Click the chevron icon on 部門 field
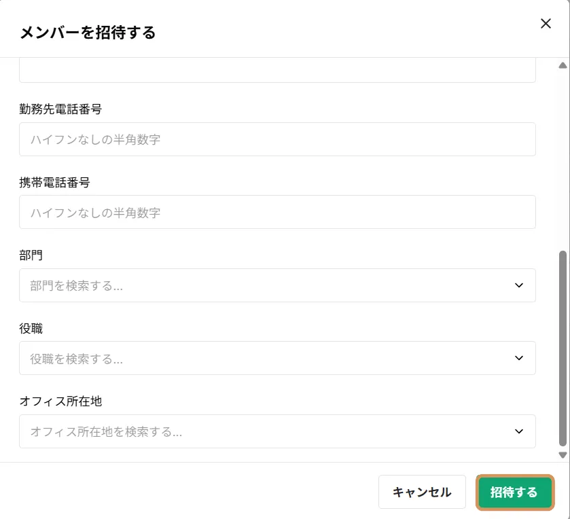Image resolution: width=570 pixels, height=519 pixels. coord(518,285)
